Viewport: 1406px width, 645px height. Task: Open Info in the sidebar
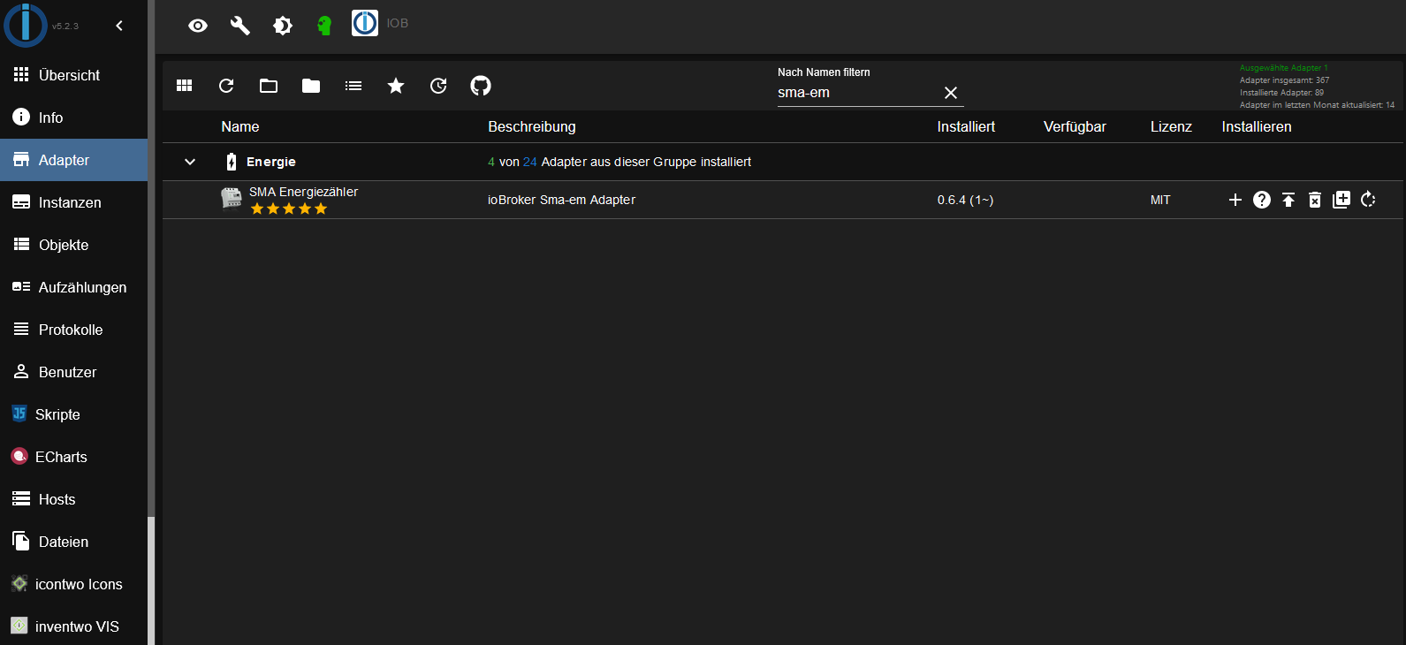click(74, 118)
